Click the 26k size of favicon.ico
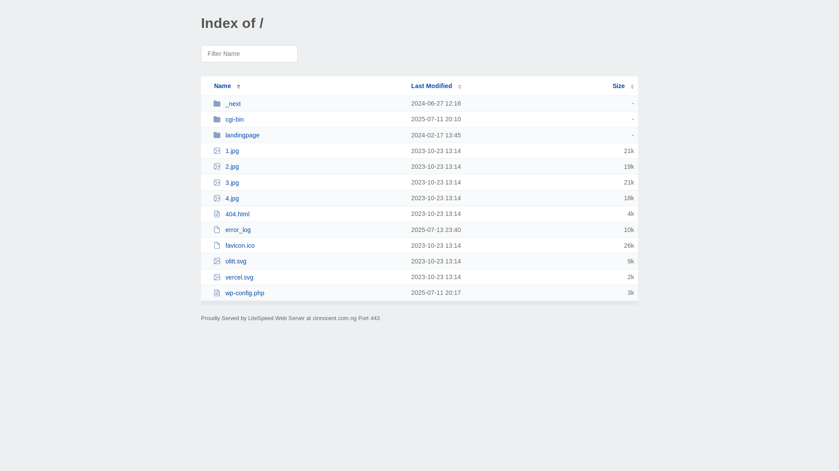Image resolution: width=839 pixels, height=471 pixels. 629,246
